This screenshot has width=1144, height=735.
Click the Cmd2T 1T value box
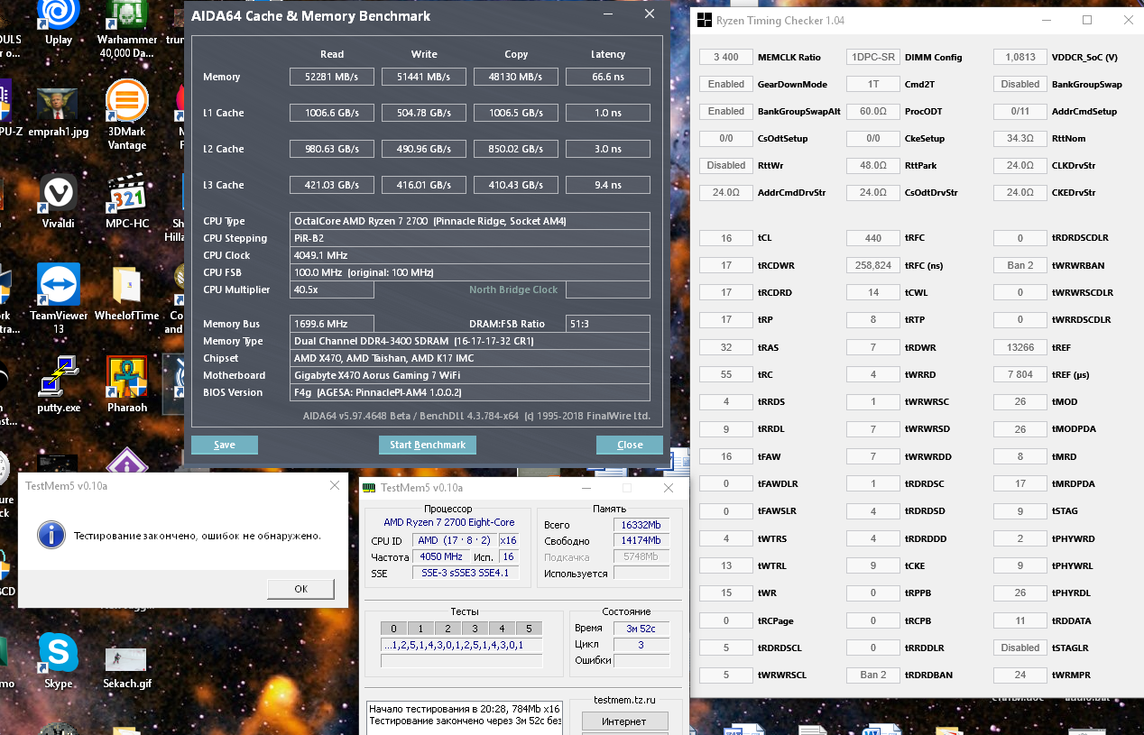point(872,84)
